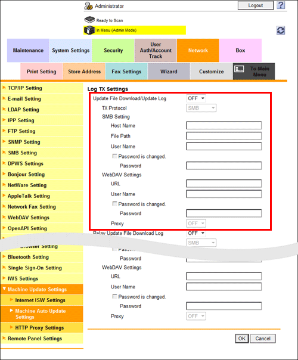
Task: Open AppleTalk Setting sidebar item
Action: pos(42,196)
